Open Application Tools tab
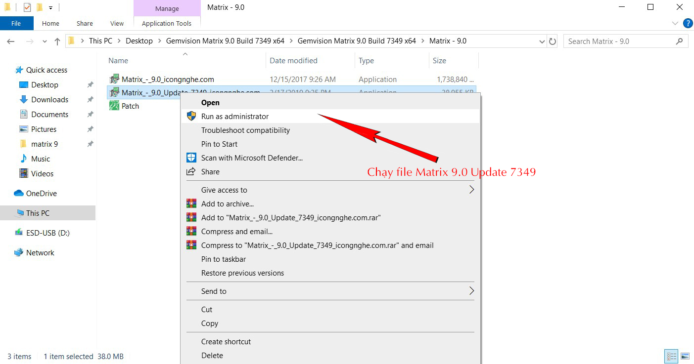Image resolution: width=694 pixels, height=364 pixels. point(167,23)
